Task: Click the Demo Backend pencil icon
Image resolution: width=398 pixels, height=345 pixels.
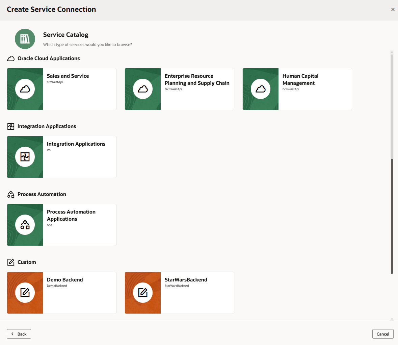Action: (25, 293)
